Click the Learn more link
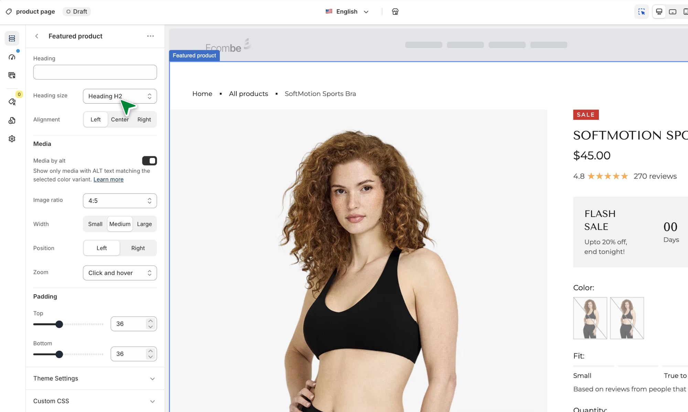688x412 pixels. (x=108, y=179)
